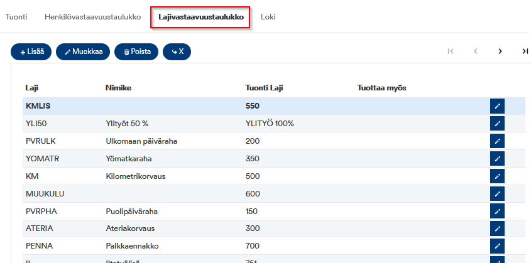The width and height of the screenshot is (531, 263).
Task: Select the YLI50 cell
Action: (x=36, y=124)
